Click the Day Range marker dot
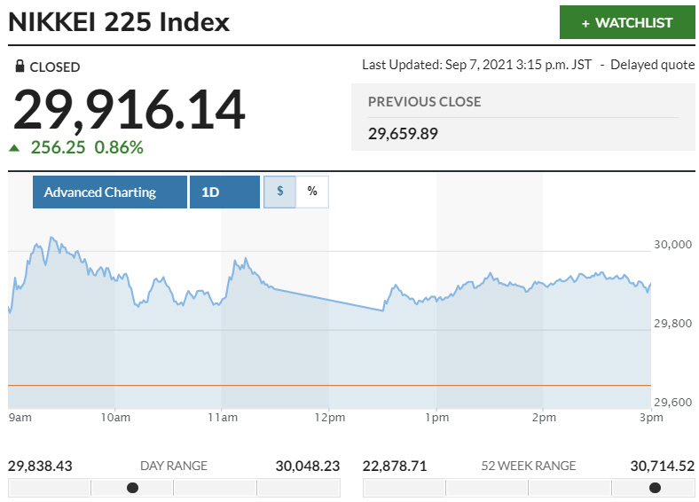Screen dimensions: 699x502 132,487
